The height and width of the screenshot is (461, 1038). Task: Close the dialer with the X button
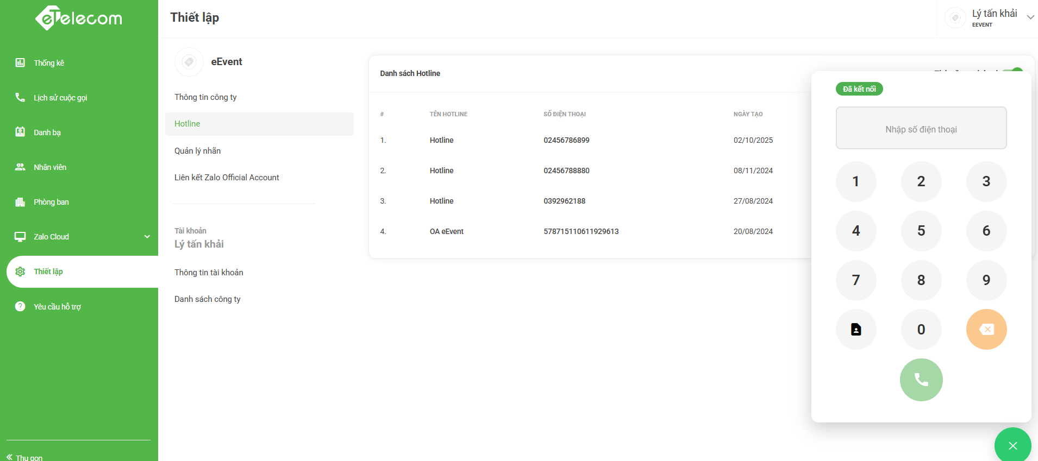pyautogui.click(x=1012, y=446)
